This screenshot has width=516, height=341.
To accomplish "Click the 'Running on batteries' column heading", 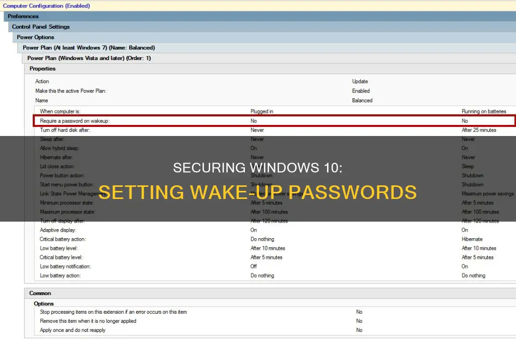I will point(484,111).
